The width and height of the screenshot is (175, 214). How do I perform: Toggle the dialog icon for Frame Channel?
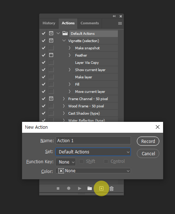click(x=51, y=99)
